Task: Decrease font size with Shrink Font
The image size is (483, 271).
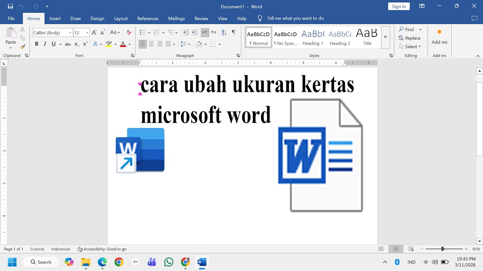Action: click(x=102, y=33)
